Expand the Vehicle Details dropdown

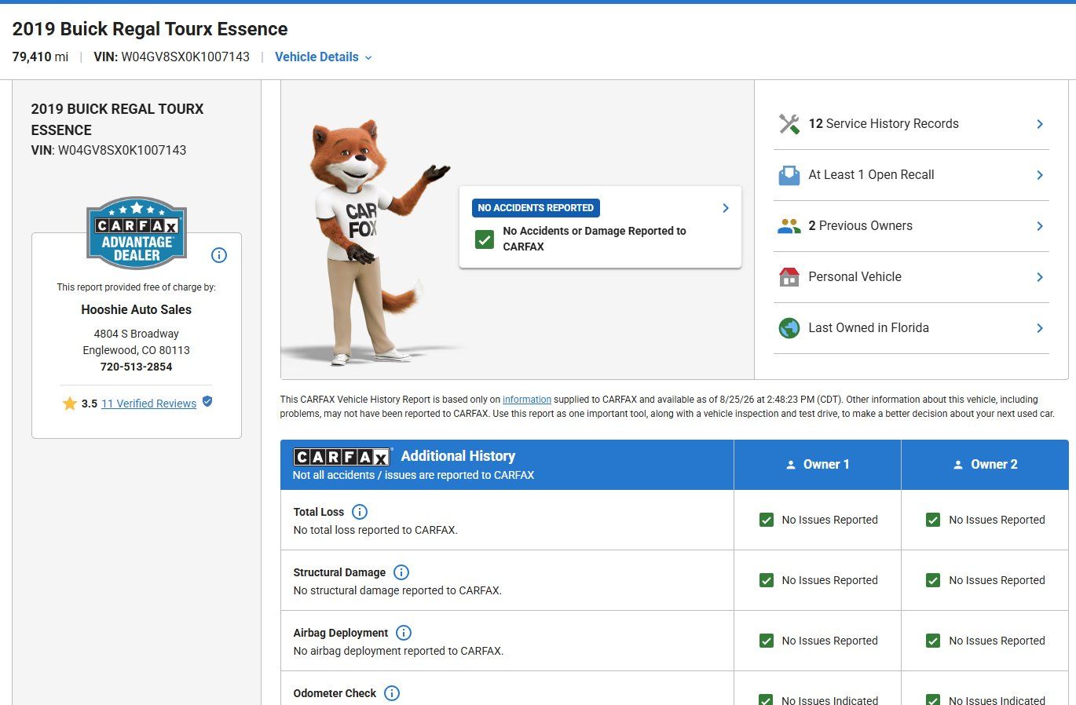pos(323,57)
